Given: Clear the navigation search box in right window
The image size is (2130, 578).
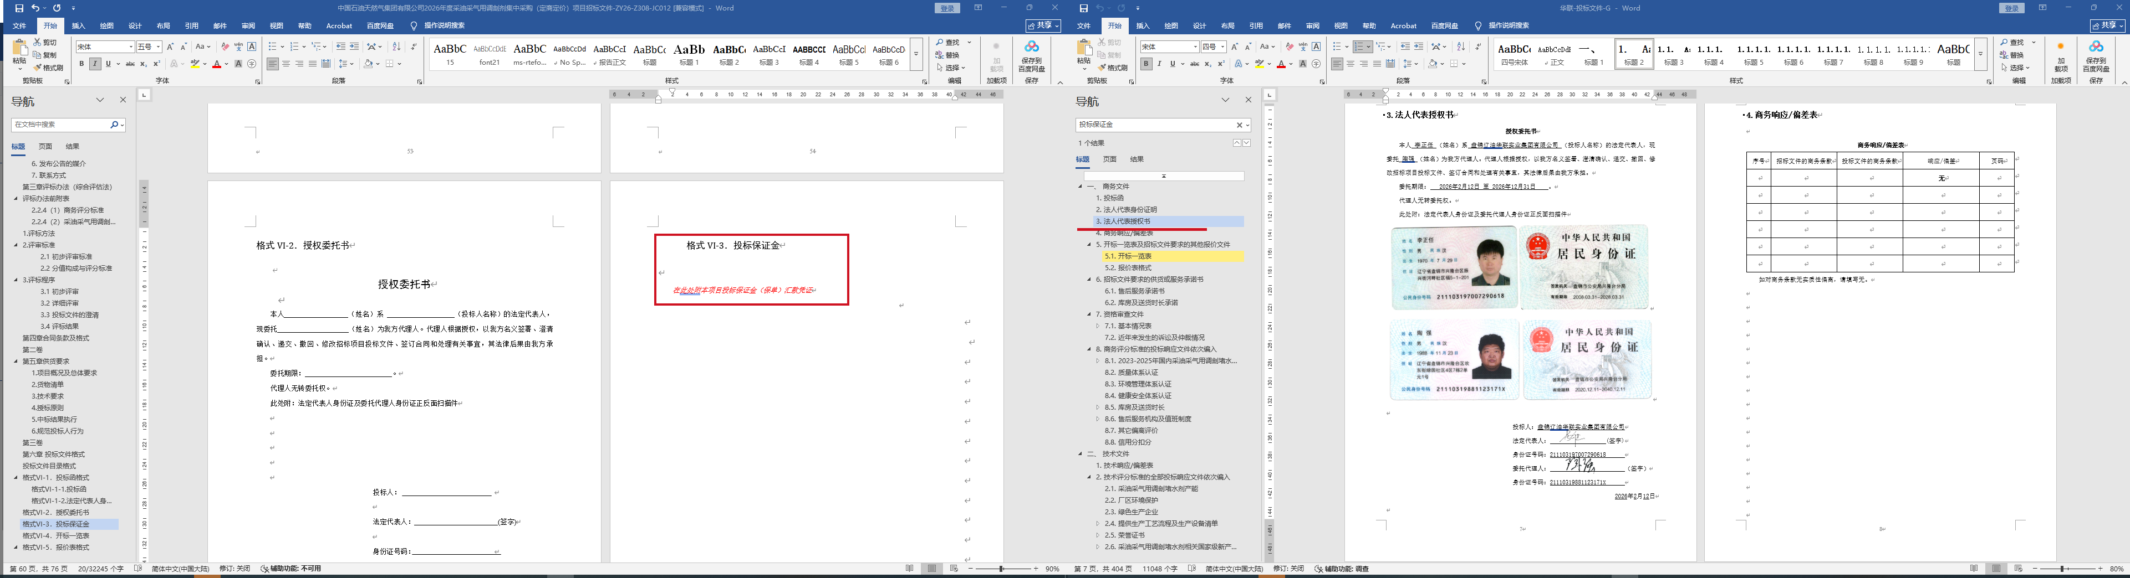Looking at the screenshot, I should [x=1240, y=125].
